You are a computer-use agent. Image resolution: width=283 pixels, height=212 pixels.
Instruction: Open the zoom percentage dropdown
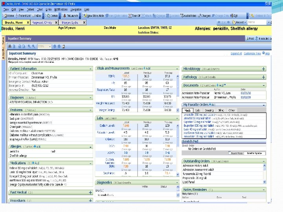tap(50, 46)
